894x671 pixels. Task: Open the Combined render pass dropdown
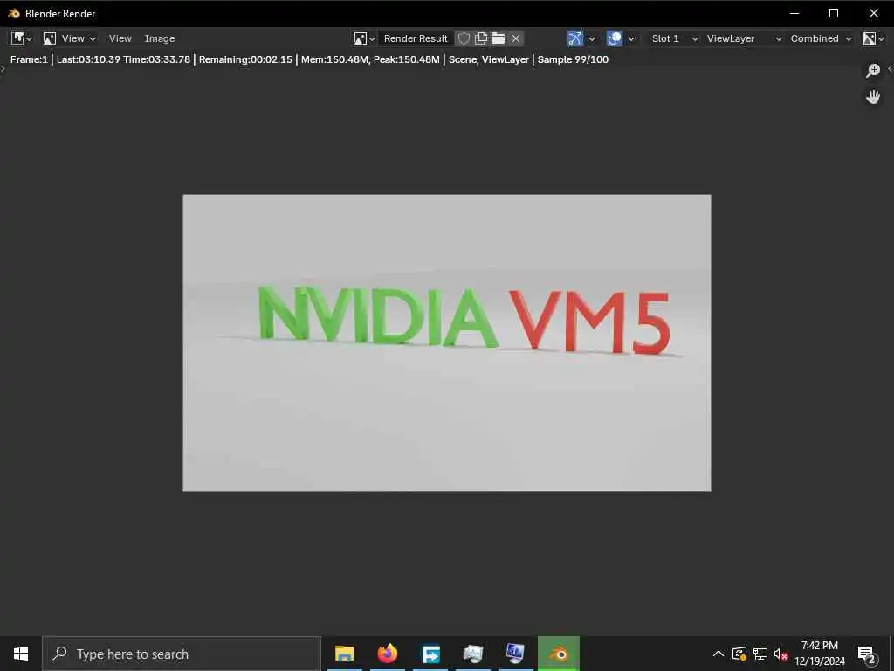point(821,38)
